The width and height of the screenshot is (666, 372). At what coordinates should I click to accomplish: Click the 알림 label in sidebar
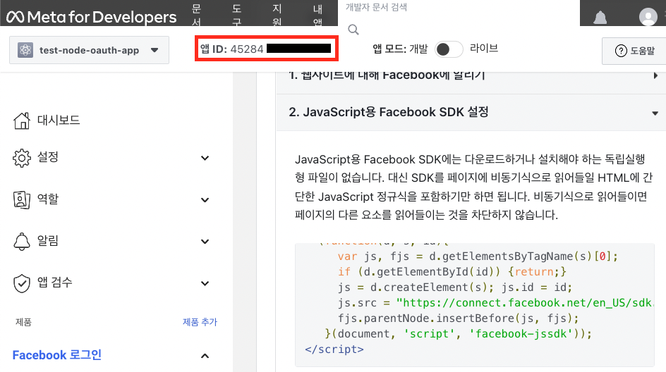pyautogui.click(x=47, y=240)
